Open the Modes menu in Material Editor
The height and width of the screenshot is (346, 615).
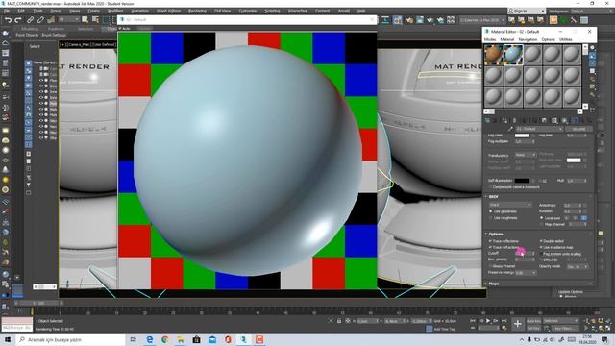pos(490,39)
